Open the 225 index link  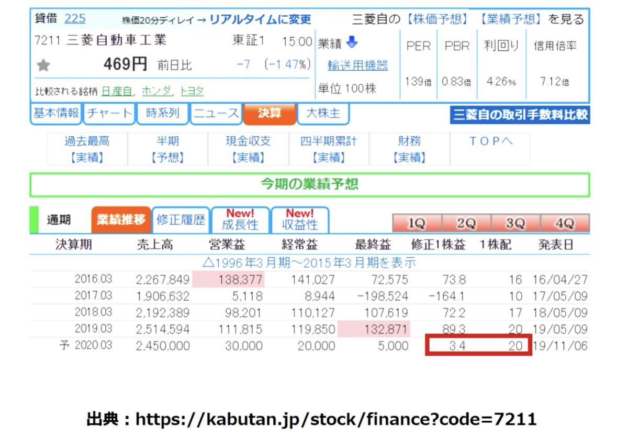(75, 19)
